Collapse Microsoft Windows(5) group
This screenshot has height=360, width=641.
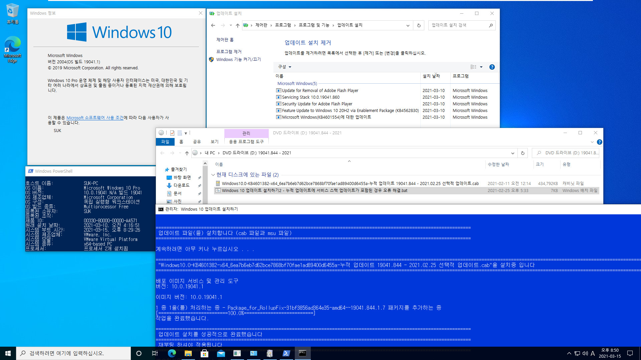(297, 84)
